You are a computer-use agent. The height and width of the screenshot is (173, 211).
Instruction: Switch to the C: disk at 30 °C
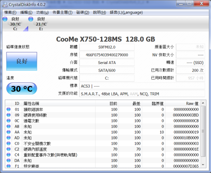click(15, 24)
